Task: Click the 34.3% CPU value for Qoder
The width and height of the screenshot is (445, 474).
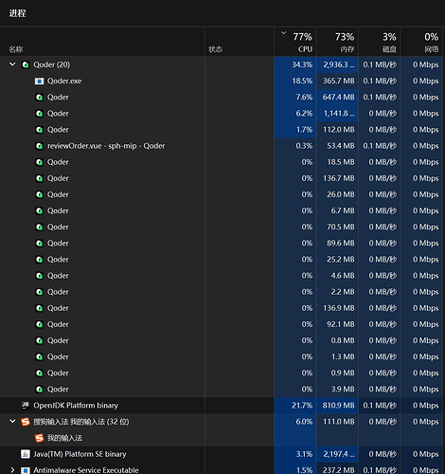Action: tap(302, 64)
